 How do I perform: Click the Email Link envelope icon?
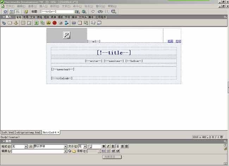10,23
